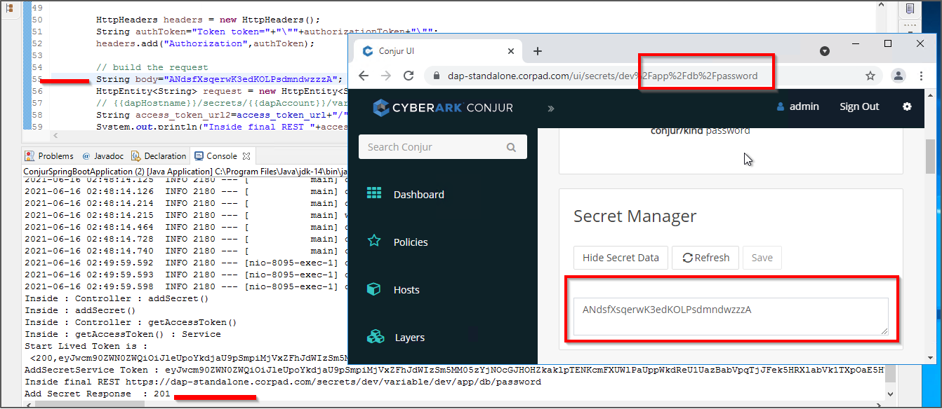Viewport: 942px width, 409px height.
Task: Open the Chrome profile avatar
Action: pos(898,76)
